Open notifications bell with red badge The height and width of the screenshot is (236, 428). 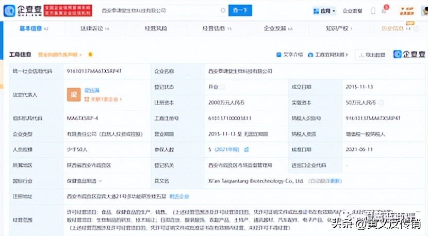pyautogui.click(x=384, y=10)
